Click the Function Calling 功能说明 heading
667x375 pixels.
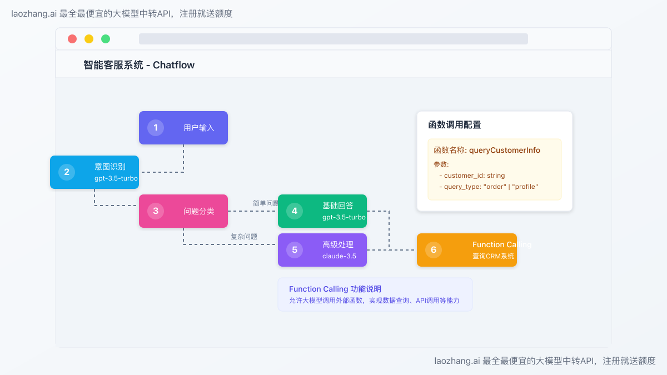pos(335,289)
